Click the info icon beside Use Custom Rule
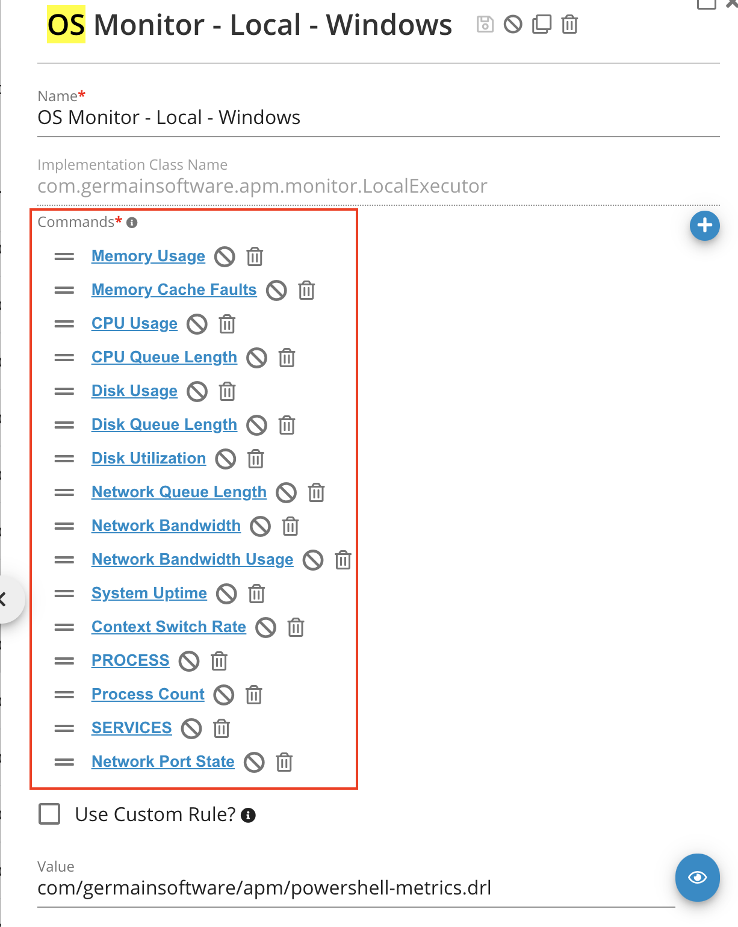Screen dimensions: 738x927 pos(249,816)
